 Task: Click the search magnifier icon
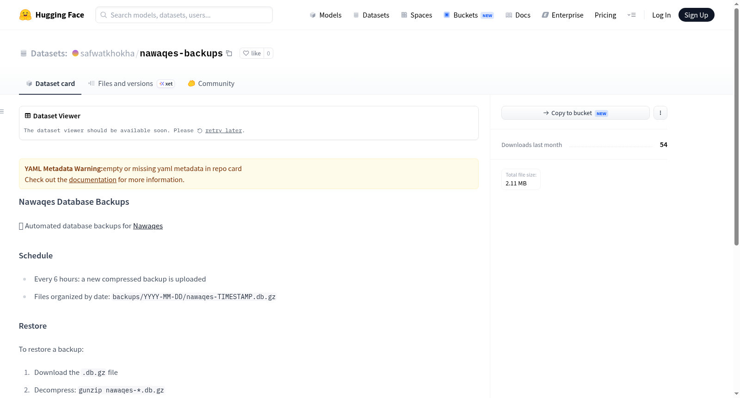[x=104, y=15]
